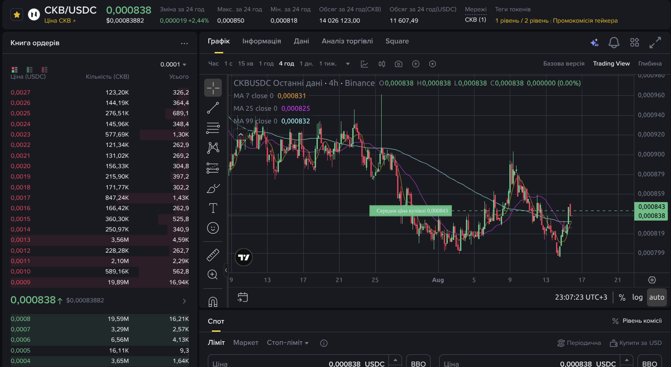Select the ruler measure tool
The image size is (671, 367).
pos(213,255)
